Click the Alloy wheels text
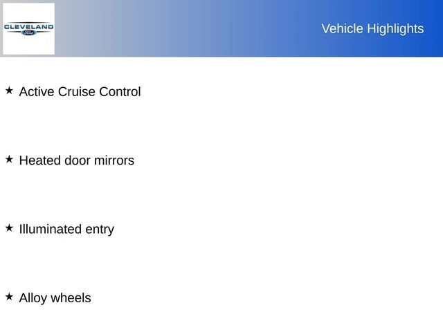Image resolution: width=443 pixels, height=332 pixels. (55, 298)
